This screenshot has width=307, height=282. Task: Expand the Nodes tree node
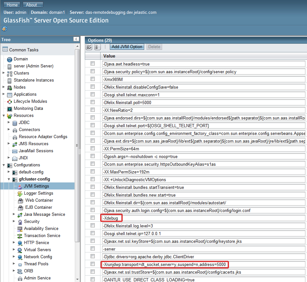pos(4,87)
